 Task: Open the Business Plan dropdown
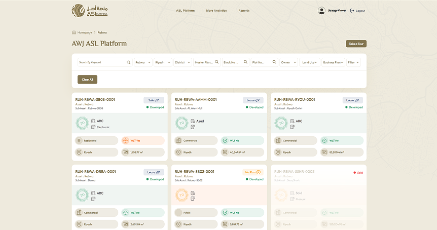coord(333,62)
